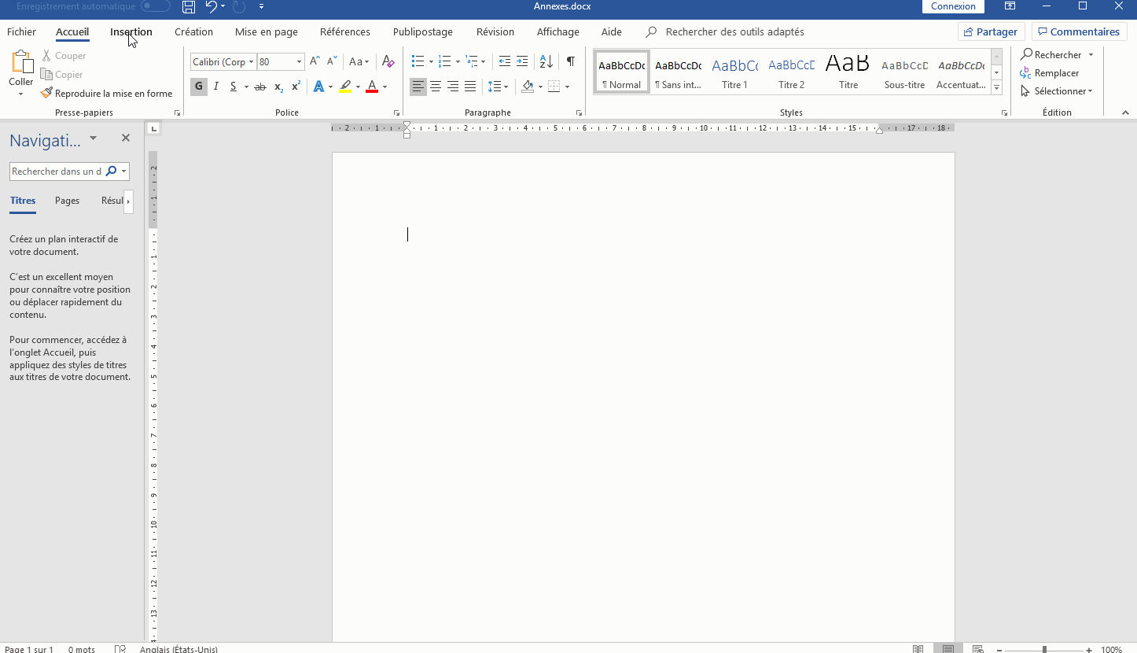Click the Commentaires button
The image size is (1137, 653).
pyautogui.click(x=1079, y=32)
